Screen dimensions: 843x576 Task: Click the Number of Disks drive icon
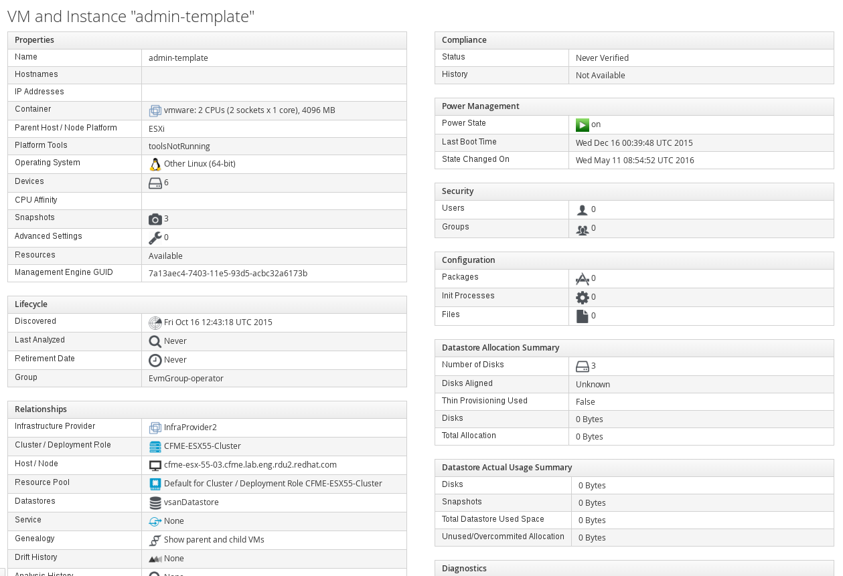[583, 366]
